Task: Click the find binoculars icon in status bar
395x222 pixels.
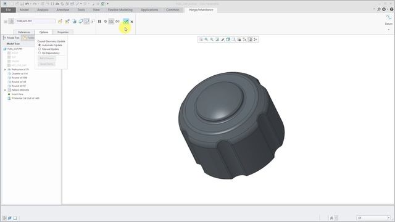Action: tap(331, 218)
